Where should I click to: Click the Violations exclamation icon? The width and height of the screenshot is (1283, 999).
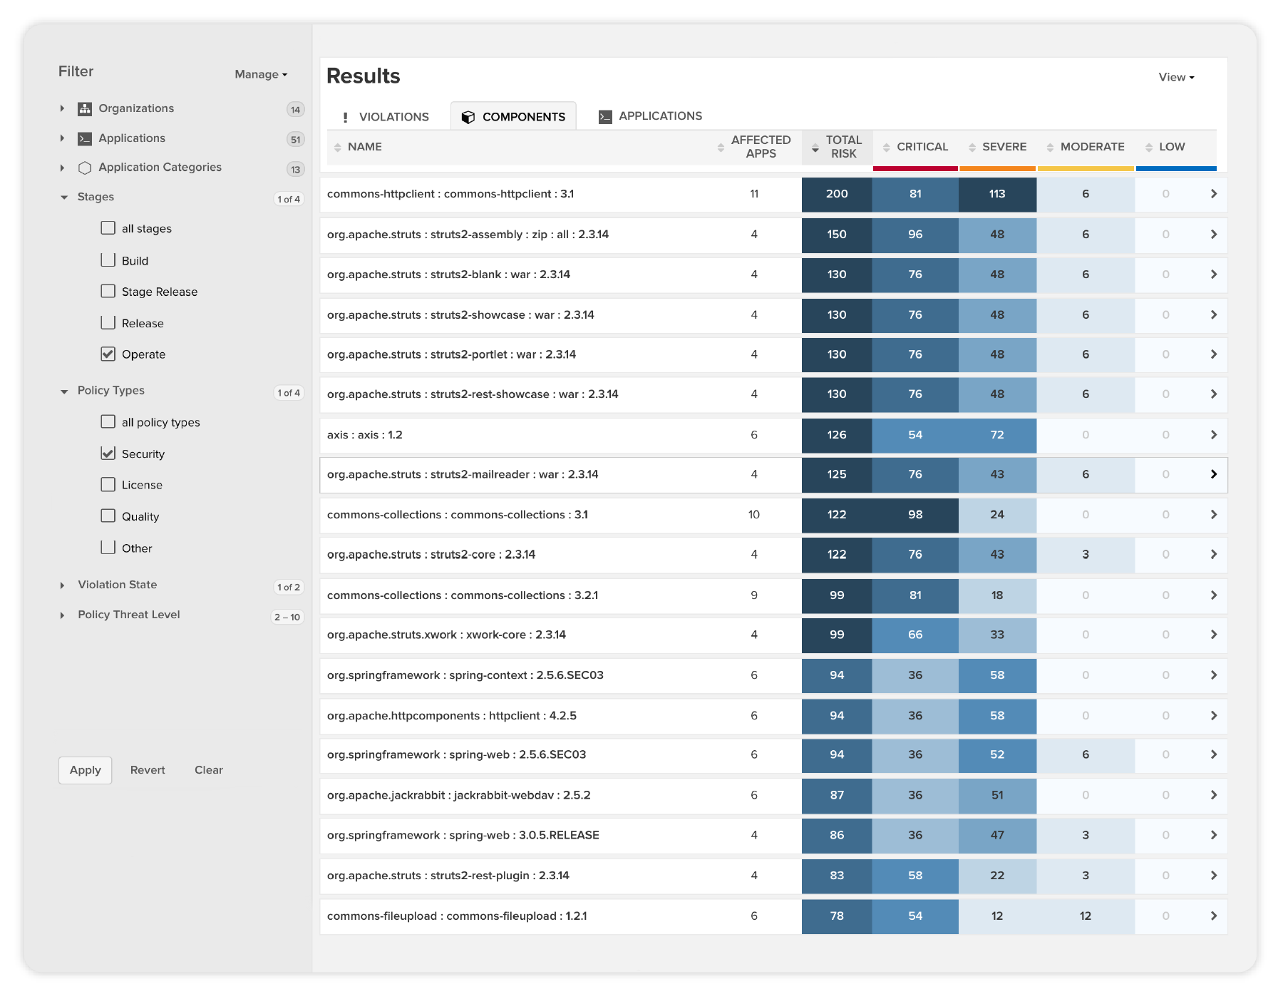346,117
